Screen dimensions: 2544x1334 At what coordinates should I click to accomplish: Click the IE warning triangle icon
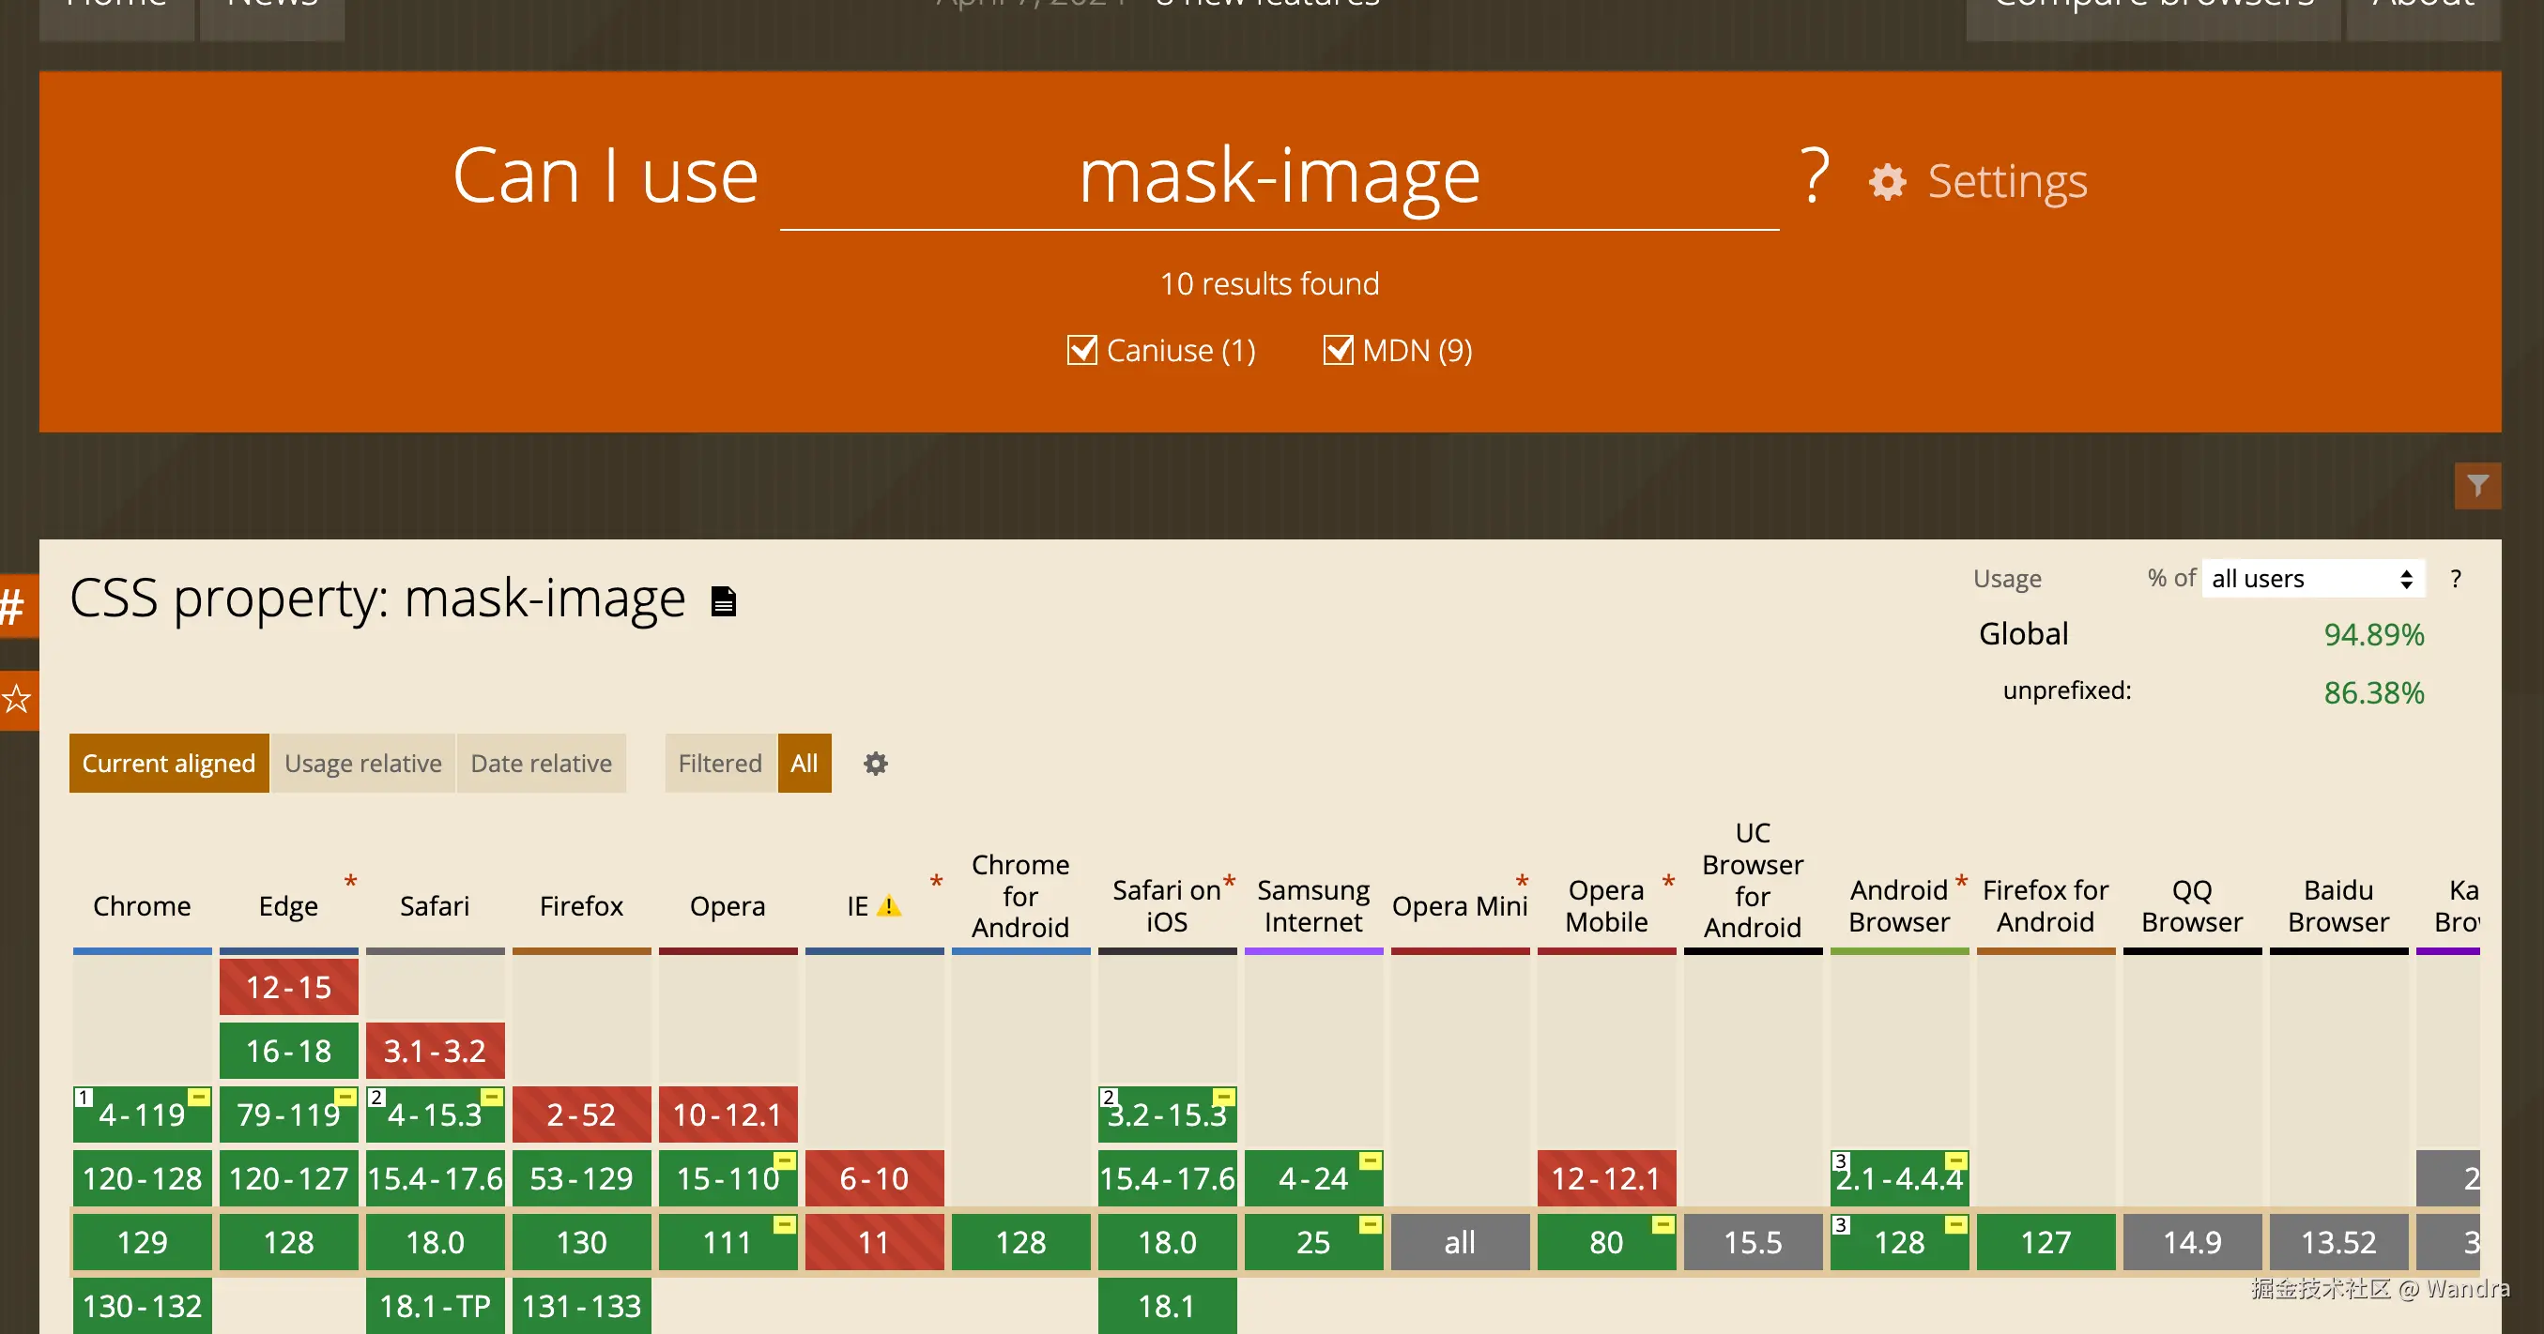[889, 906]
